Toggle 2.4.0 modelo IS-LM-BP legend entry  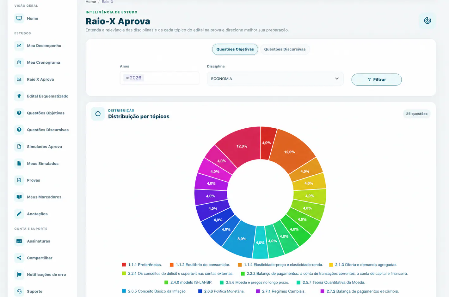[x=188, y=282]
